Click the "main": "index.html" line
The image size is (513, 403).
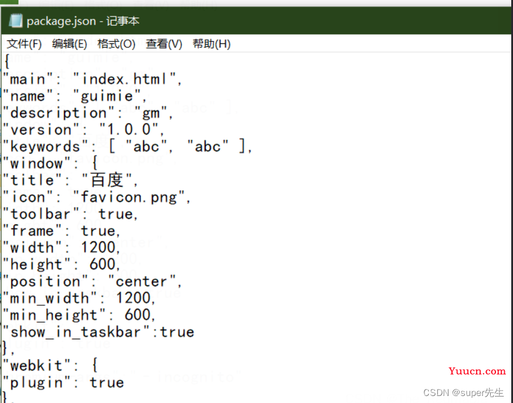click(92, 79)
